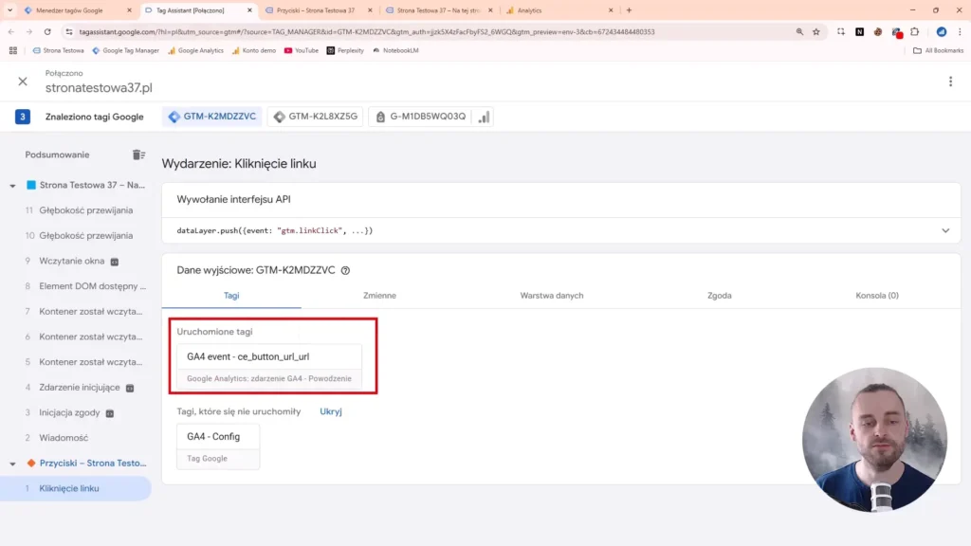Image resolution: width=971 pixels, height=546 pixels.
Task: Open the Perplexity bookmark
Action: point(345,51)
